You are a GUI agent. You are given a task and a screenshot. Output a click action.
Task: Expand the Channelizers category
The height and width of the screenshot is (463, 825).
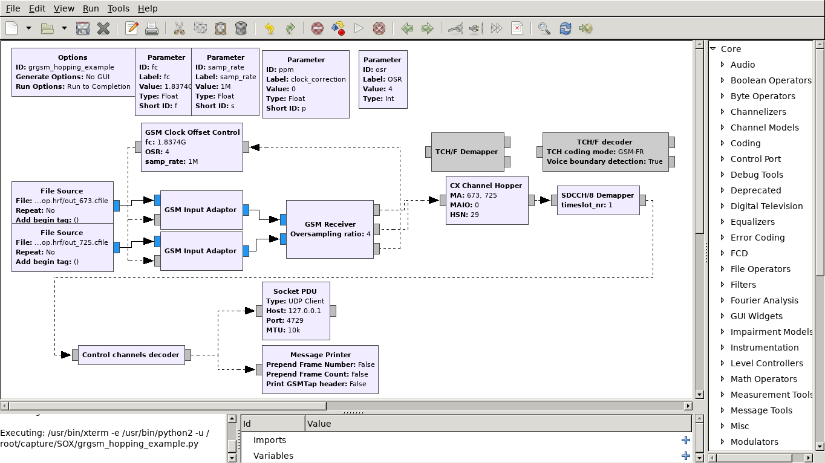click(x=723, y=112)
